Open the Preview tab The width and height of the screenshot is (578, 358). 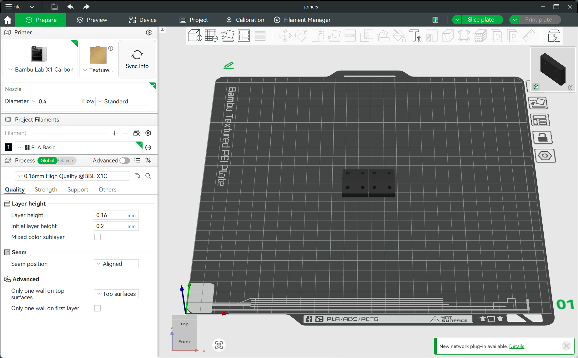pos(92,20)
